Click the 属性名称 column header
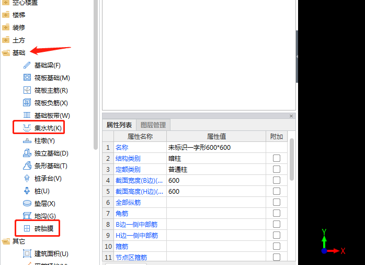Image resolution: width=365 pixels, height=265 pixels. pyautogui.click(x=140, y=136)
